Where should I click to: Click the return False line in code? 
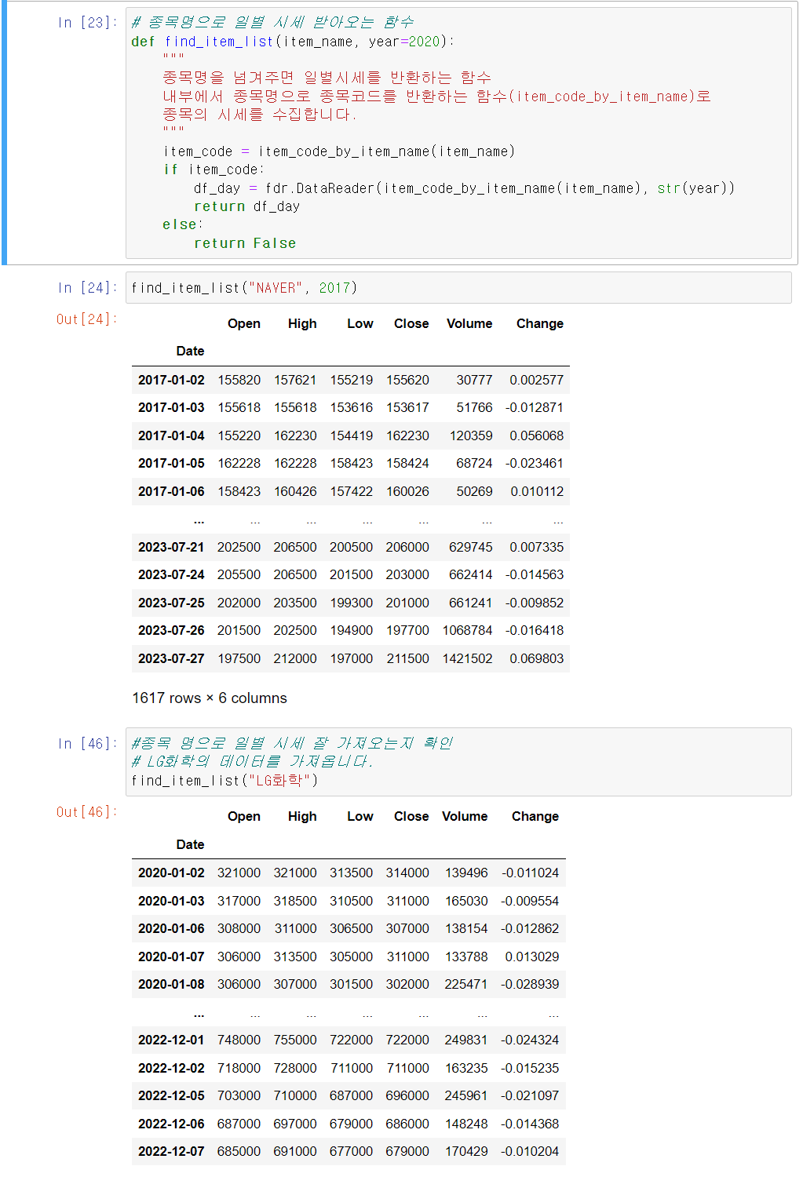[x=245, y=243]
